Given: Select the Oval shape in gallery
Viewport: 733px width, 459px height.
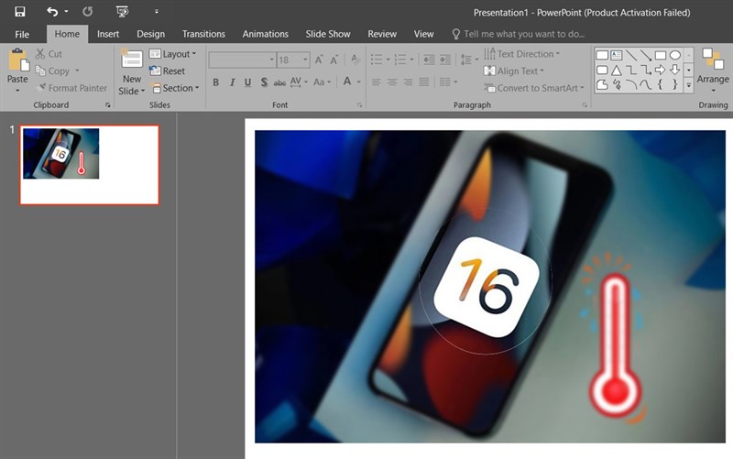Looking at the screenshot, I should coord(675,55).
